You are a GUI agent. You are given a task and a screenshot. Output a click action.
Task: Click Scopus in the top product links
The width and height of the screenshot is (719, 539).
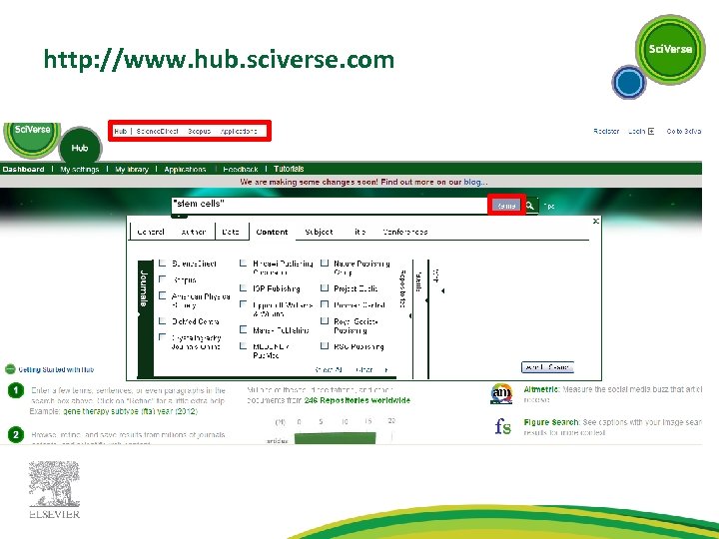199,131
